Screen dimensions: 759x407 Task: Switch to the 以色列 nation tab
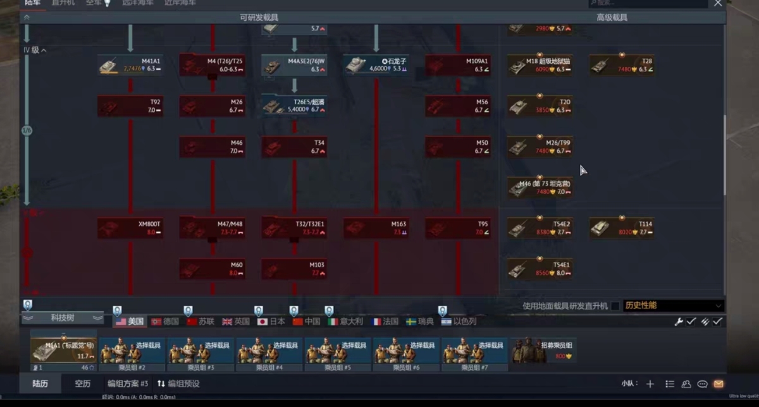click(458, 322)
